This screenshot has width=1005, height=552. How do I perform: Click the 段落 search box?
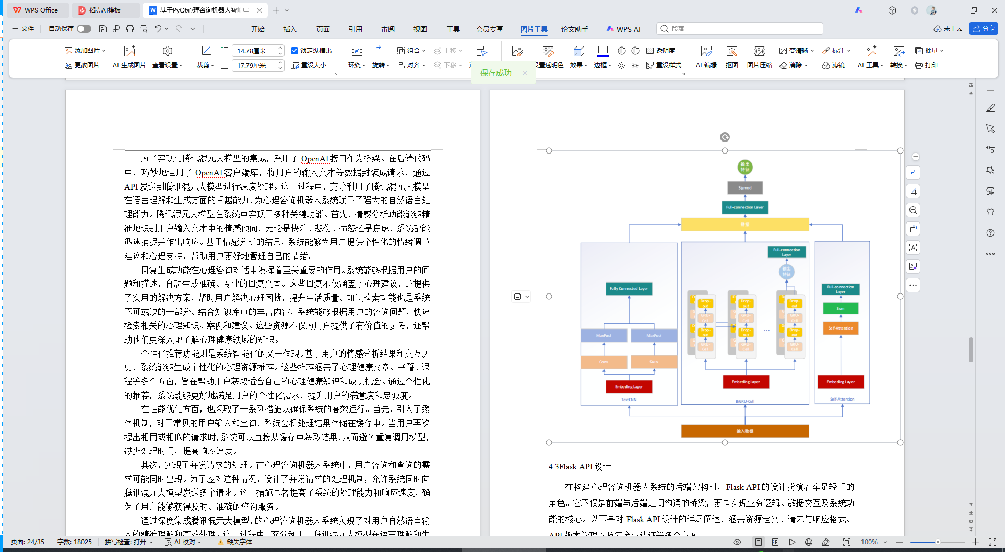point(739,29)
